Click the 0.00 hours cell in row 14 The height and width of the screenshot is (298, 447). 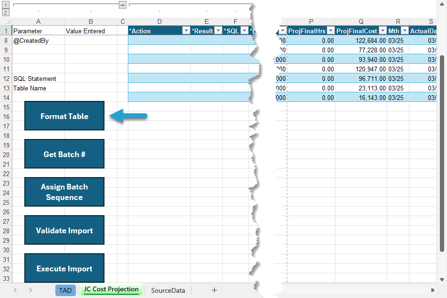click(311, 98)
